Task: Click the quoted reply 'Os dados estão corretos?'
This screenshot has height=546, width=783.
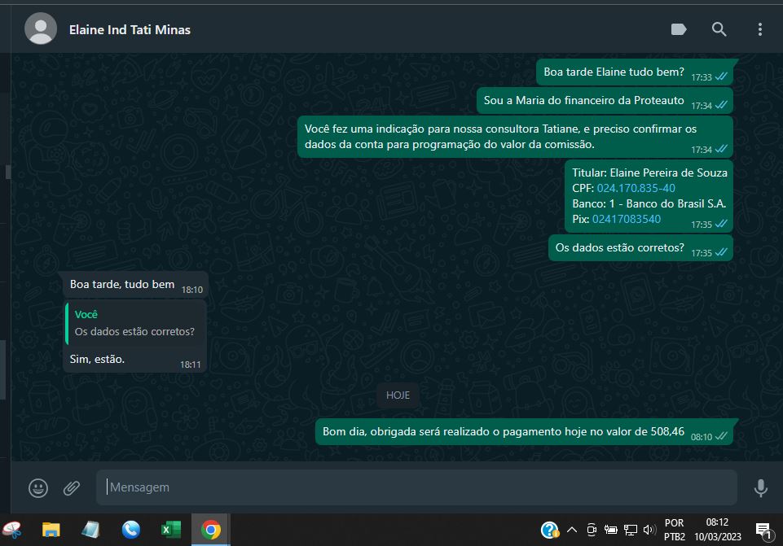Action: (x=134, y=323)
